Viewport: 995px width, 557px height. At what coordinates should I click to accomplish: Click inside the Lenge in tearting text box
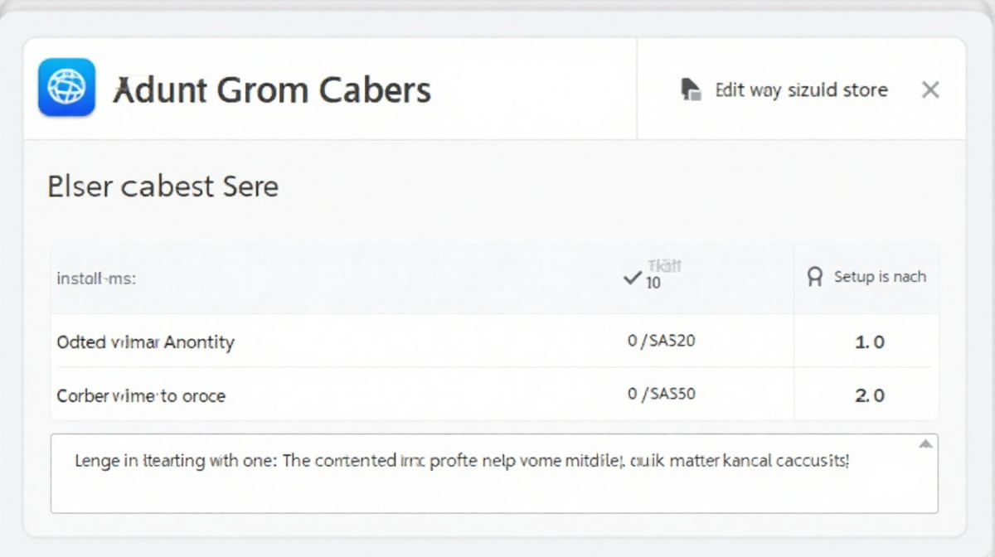click(494, 473)
